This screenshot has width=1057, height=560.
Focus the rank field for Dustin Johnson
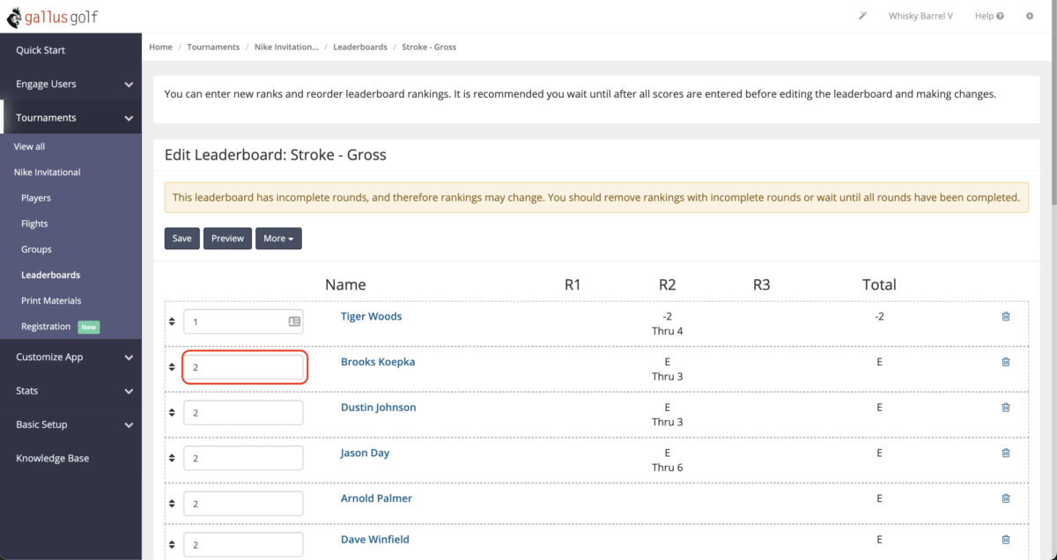tap(243, 413)
